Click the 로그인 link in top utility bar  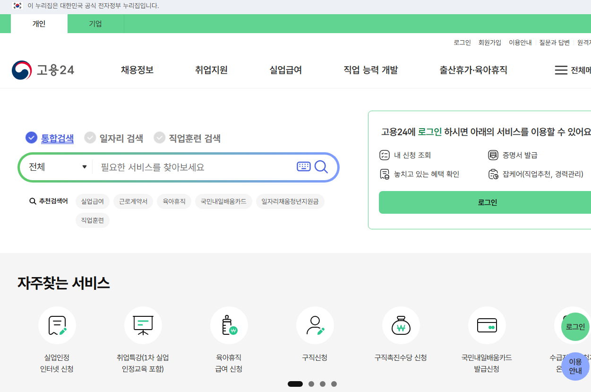tap(462, 43)
